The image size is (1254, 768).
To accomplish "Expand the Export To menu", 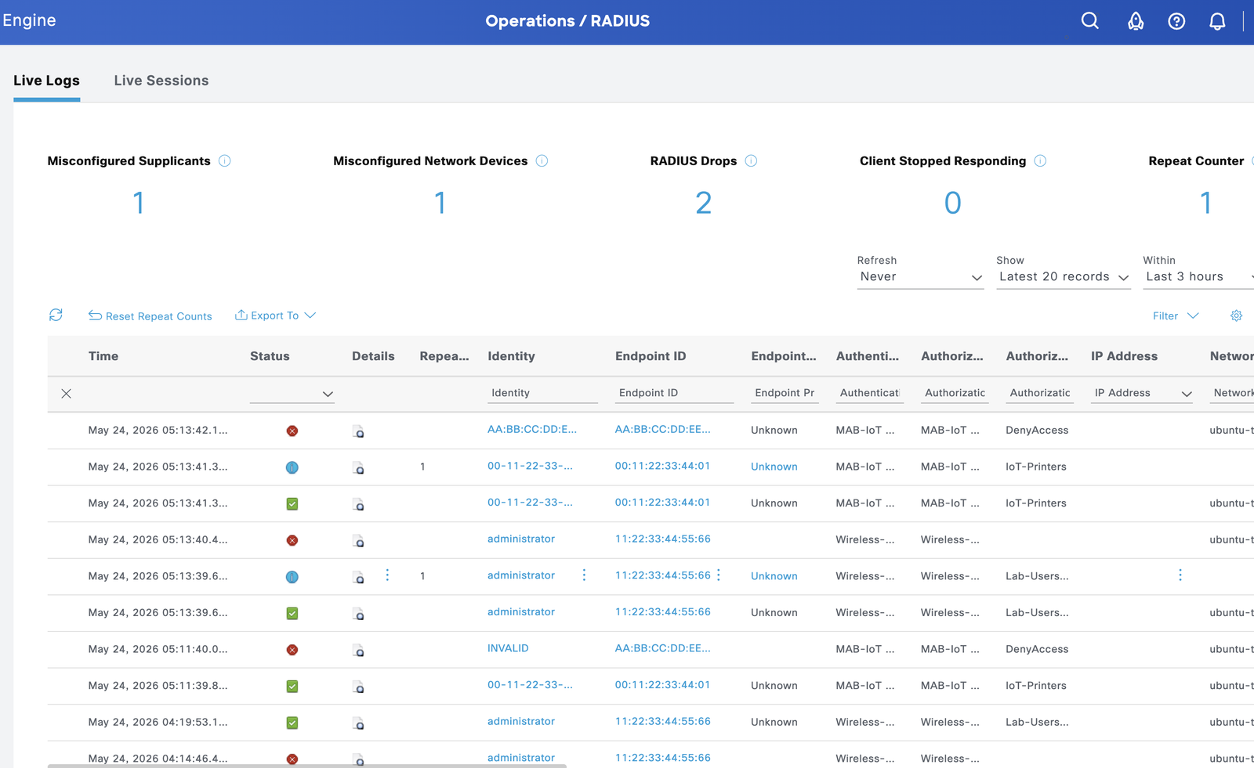I will click(275, 315).
